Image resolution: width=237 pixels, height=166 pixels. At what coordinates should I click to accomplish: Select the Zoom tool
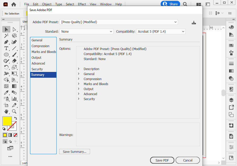[14, 111]
